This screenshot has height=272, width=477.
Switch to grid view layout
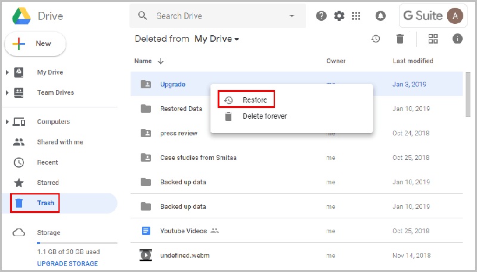coord(433,39)
